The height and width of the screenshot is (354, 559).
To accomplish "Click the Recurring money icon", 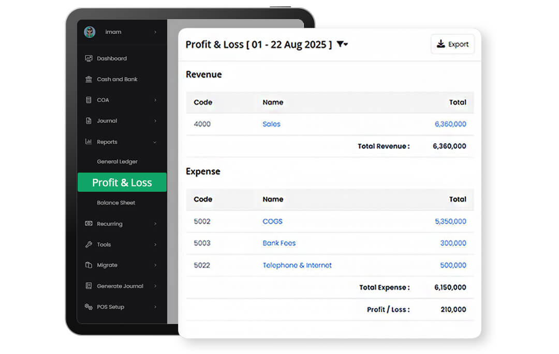I will pos(89,224).
